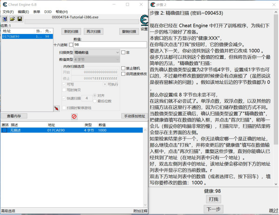Click 下一步 button in tutorial
This screenshot has width=279, height=215.
pyautogui.click(x=213, y=209)
